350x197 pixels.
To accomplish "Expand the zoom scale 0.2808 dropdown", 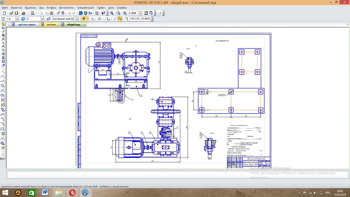I will point(140,13).
